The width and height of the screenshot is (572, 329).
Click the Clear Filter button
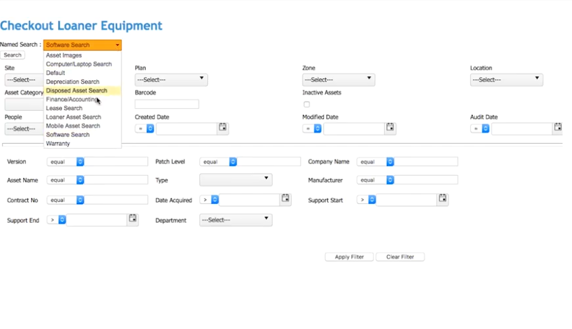click(x=400, y=257)
